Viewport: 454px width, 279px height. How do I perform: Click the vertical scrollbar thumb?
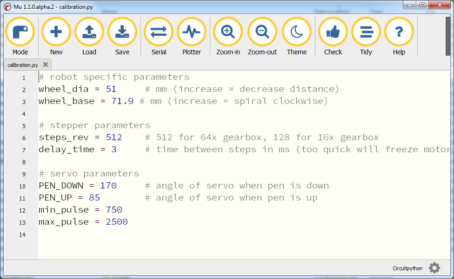coord(448,36)
